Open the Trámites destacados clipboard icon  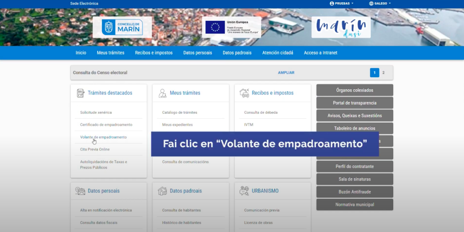click(x=80, y=93)
